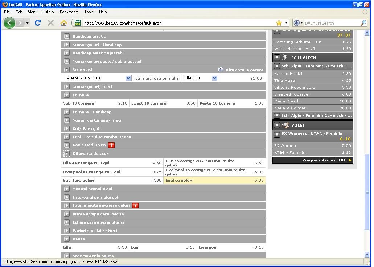Go to the Home page icon

[x=64, y=23]
